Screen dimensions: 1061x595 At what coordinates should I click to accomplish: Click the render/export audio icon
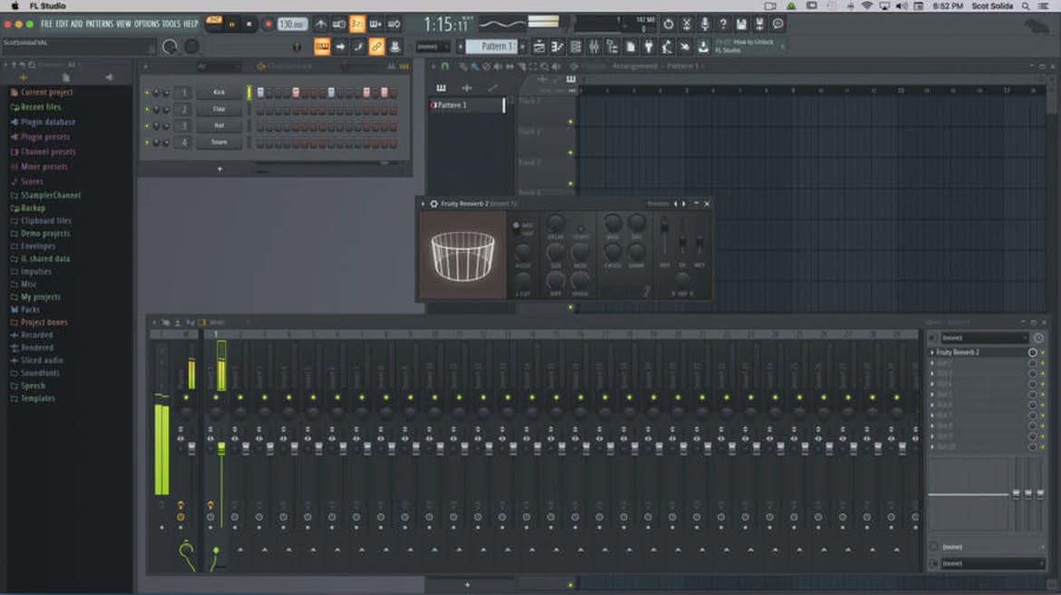[759, 24]
